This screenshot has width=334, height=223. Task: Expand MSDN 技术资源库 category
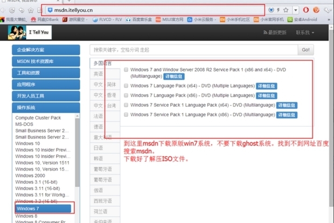pos(46,61)
